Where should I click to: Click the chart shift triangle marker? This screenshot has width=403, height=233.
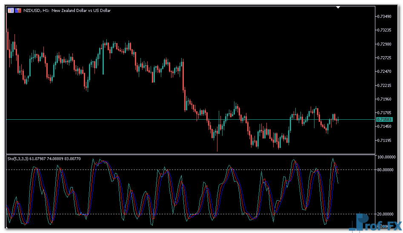[338, 7]
